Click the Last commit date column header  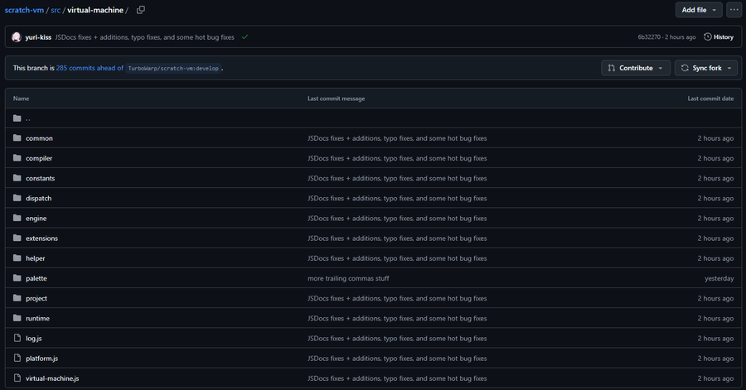(x=710, y=99)
